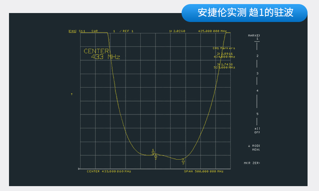Image resolution: width=319 pixels, height=191 pixels.
Task: Click marker 3 value 1.7438
Action: click(x=225, y=64)
